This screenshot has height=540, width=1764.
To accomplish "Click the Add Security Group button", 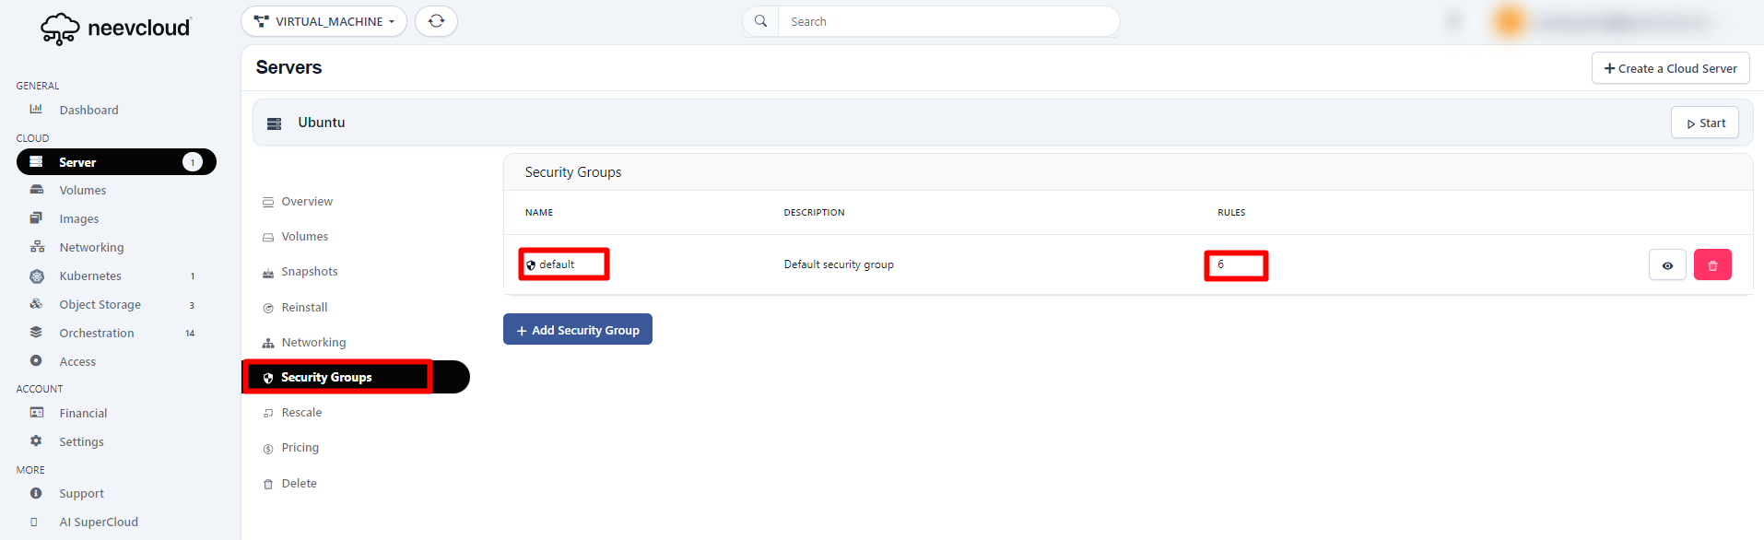I will pyautogui.click(x=577, y=330).
